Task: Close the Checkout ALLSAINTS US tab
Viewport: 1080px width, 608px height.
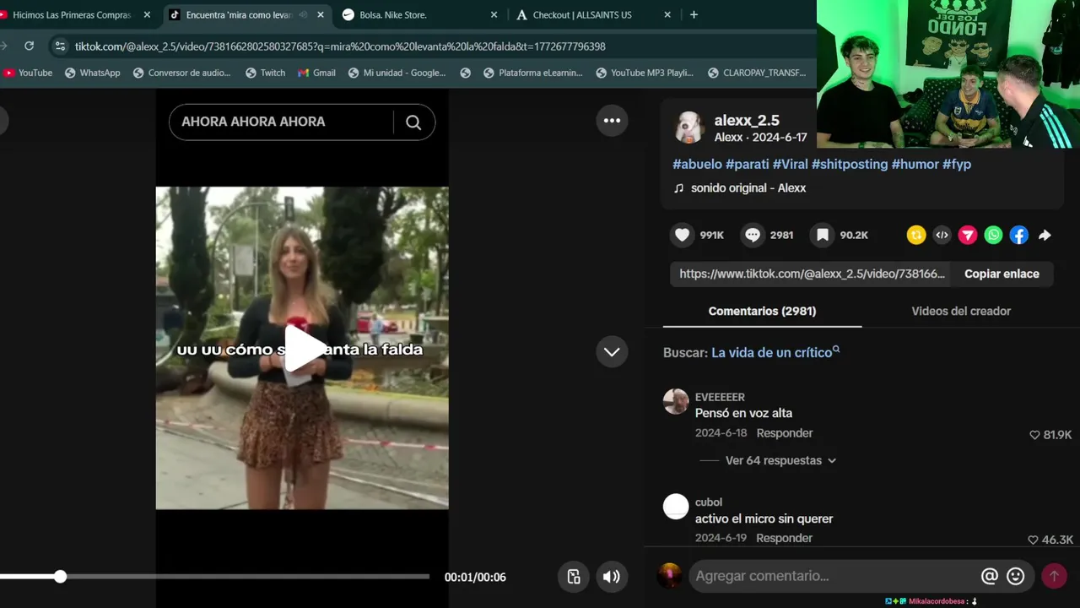Action: [x=667, y=14]
